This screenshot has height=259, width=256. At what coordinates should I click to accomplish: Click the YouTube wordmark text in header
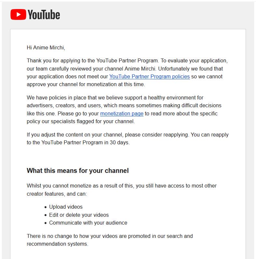(x=44, y=15)
